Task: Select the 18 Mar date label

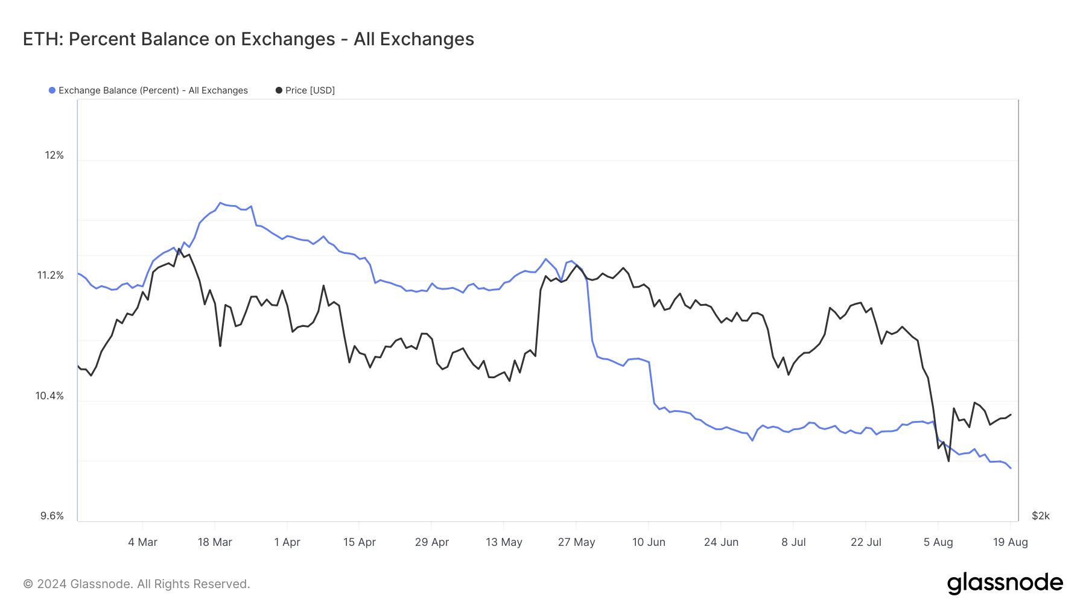Action: 215,542
